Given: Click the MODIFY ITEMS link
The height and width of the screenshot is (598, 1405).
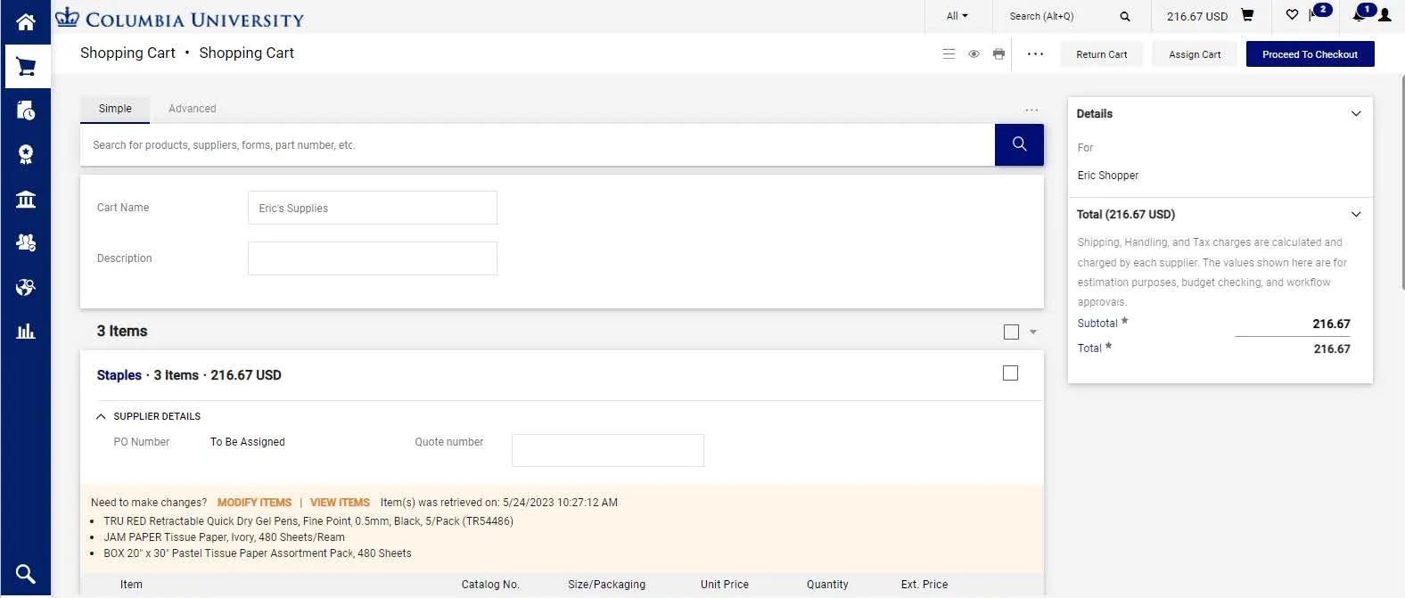Looking at the screenshot, I should pos(254,503).
